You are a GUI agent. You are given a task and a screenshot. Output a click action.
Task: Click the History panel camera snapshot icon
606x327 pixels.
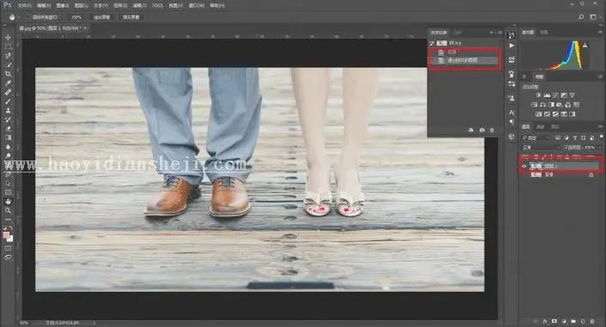[481, 130]
